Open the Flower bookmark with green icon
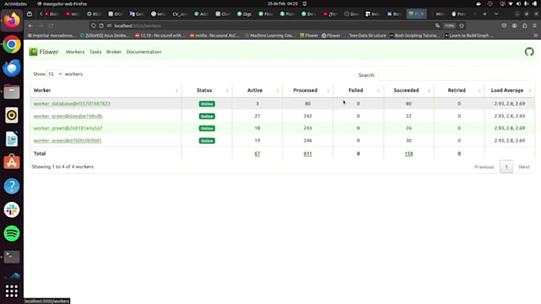 [x=309, y=36]
